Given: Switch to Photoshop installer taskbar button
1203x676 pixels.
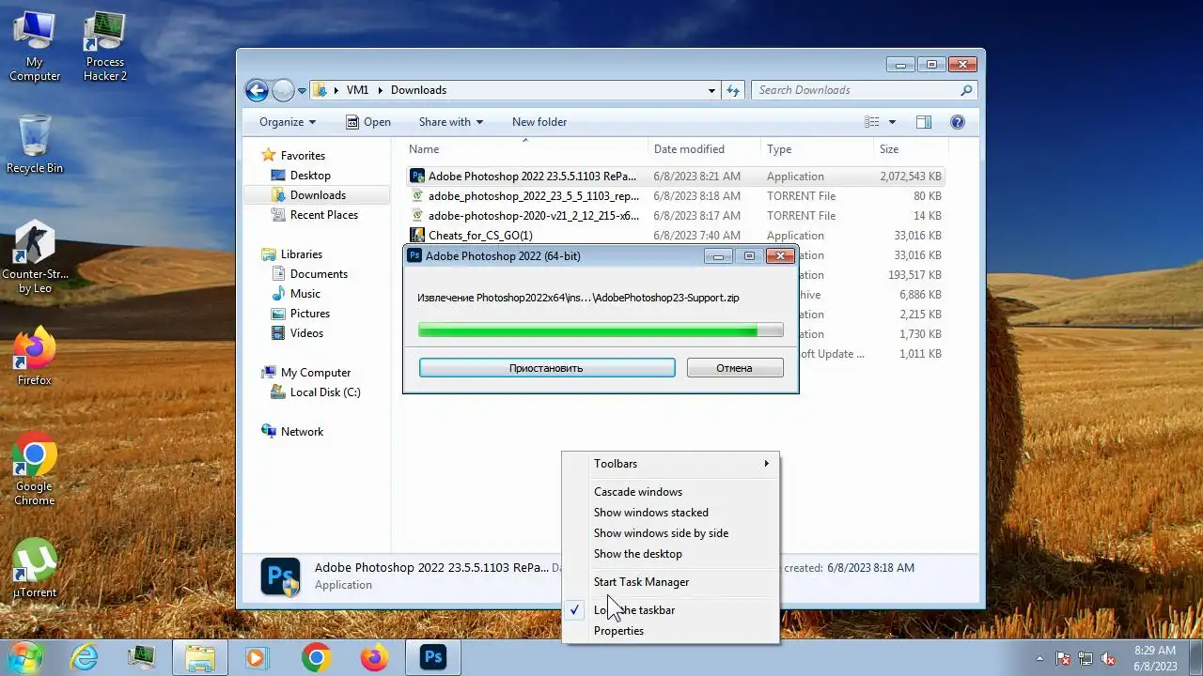Looking at the screenshot, I should 432,657.
